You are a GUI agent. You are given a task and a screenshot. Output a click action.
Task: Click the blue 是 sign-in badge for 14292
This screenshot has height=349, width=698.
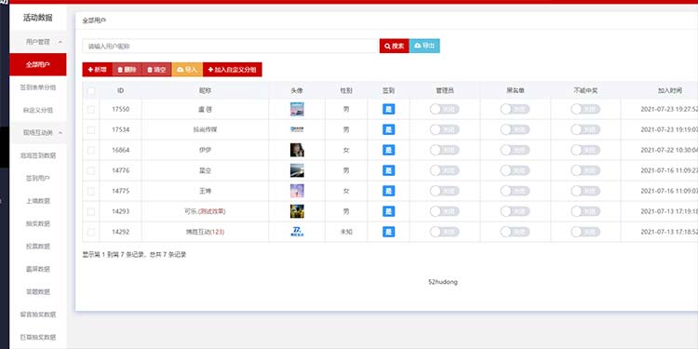point(389,232)
